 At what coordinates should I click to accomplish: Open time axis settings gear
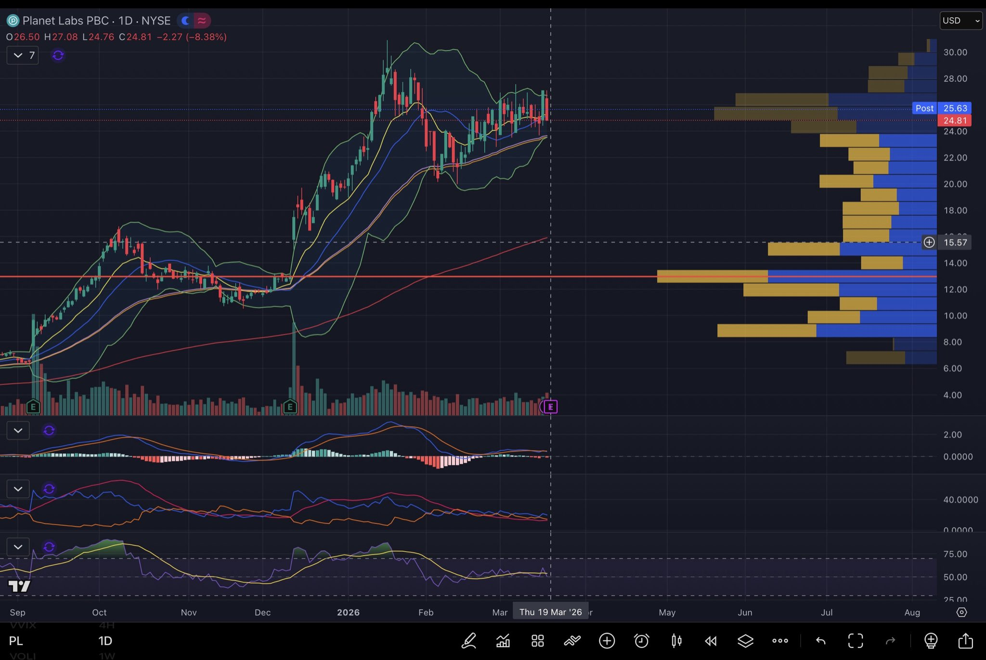coord(961,612)
